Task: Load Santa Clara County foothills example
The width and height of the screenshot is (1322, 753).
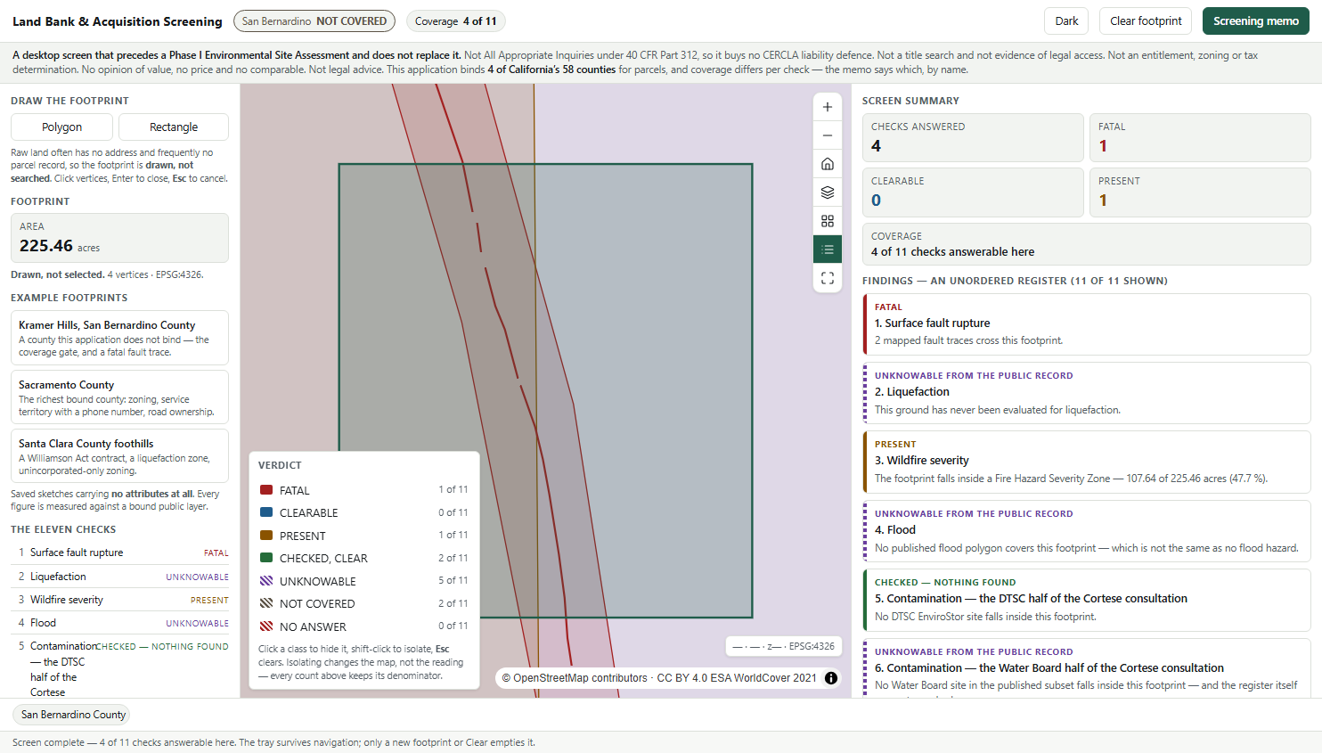Action: [119, 456]
